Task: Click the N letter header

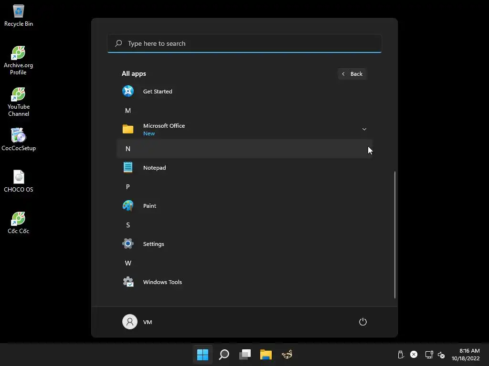Action: pyautogui.click(x=128, y=149)
